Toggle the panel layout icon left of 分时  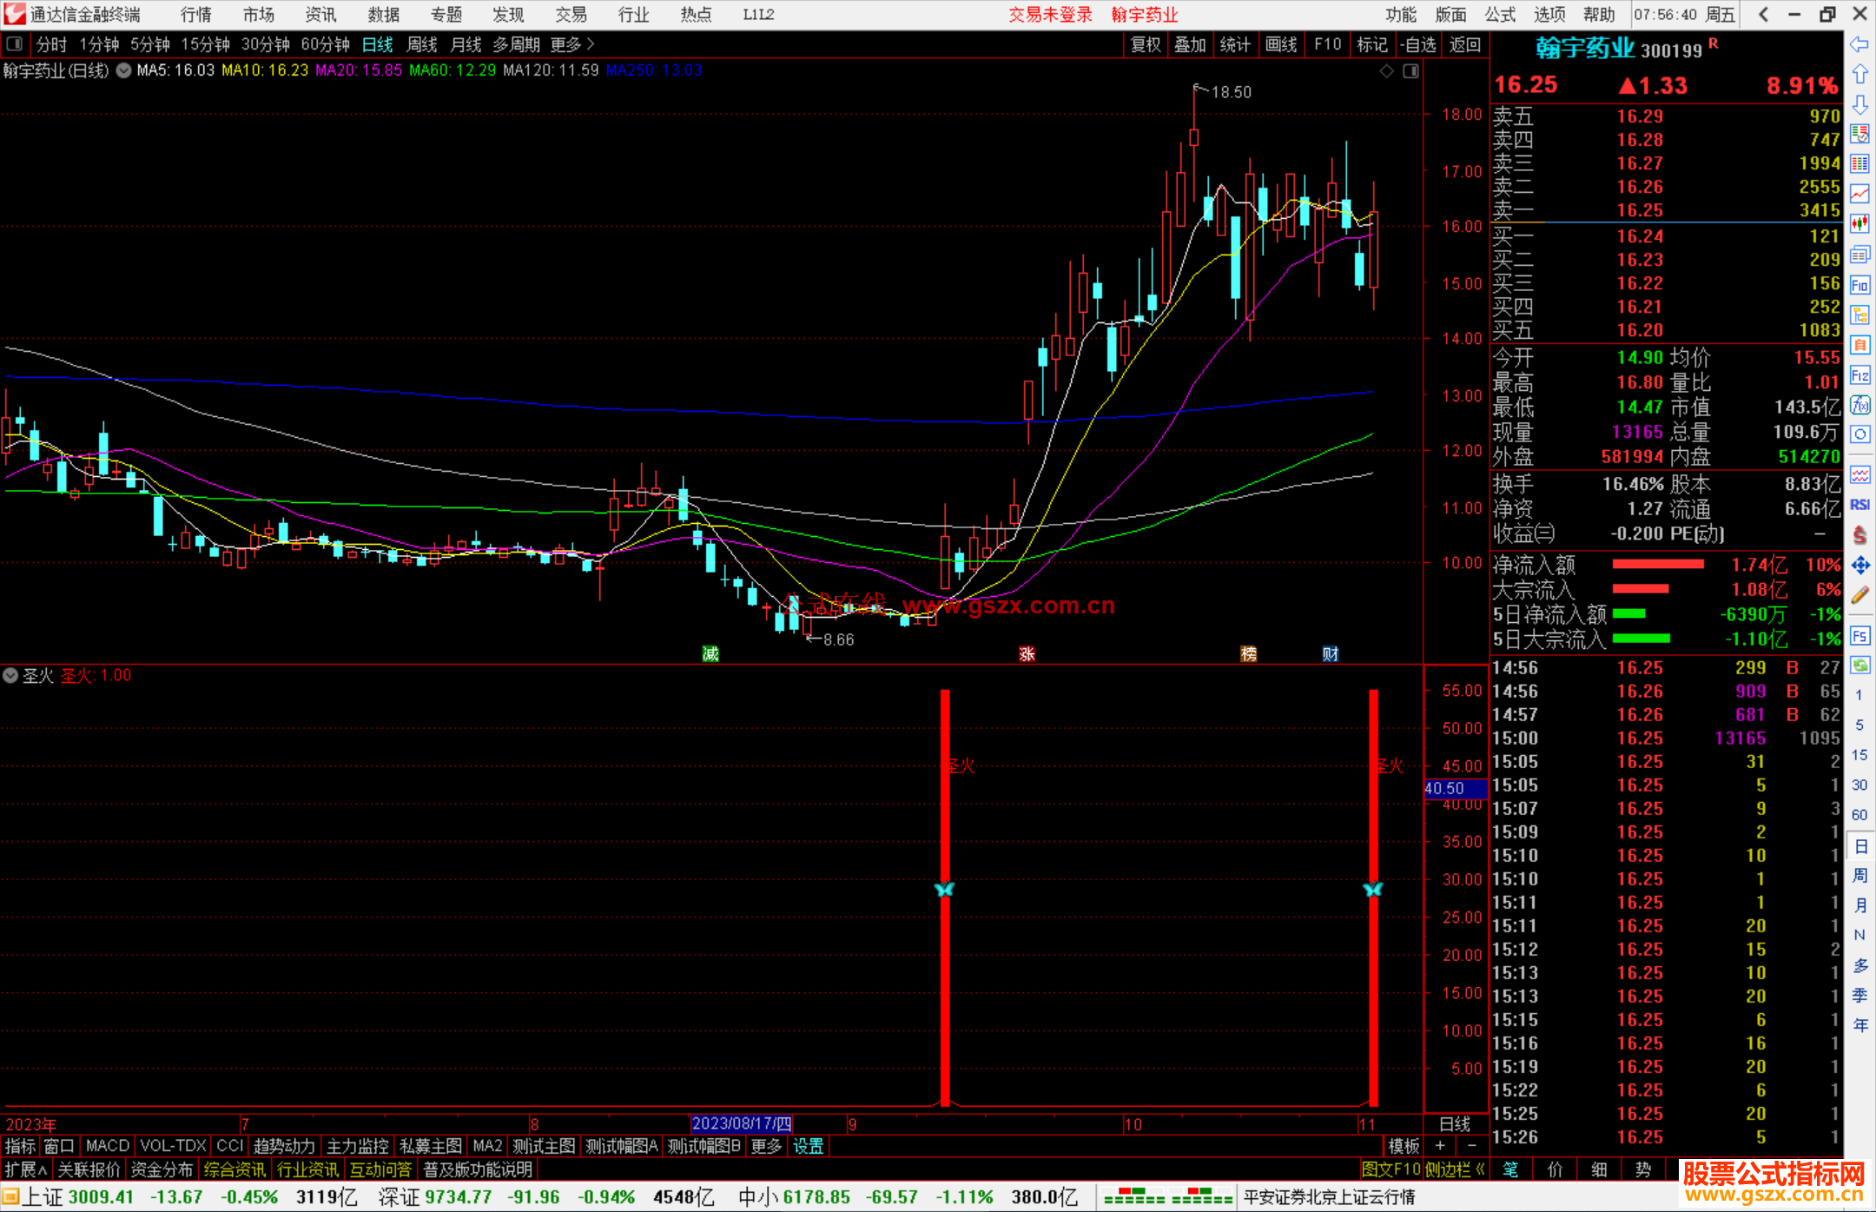pyautogui.click(x=15, y=44)
